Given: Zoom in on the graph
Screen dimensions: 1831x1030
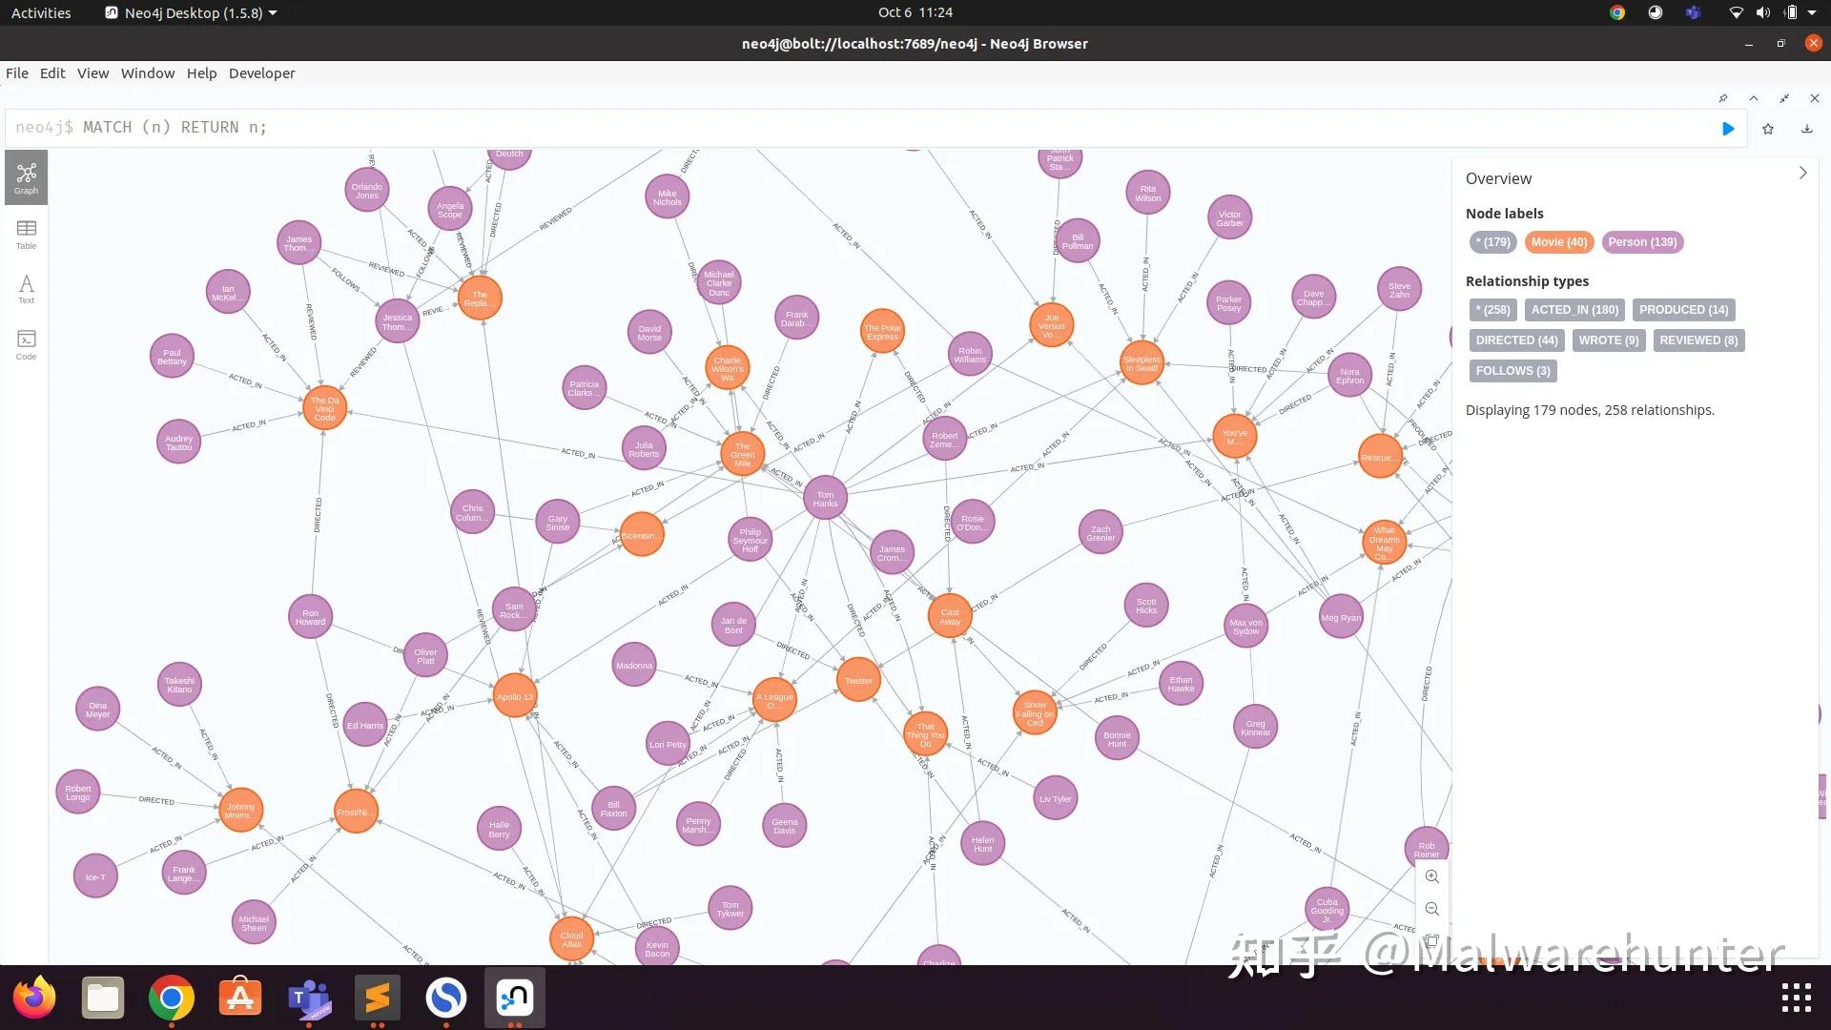Looking at the screenshot, I should (1431, 876).
